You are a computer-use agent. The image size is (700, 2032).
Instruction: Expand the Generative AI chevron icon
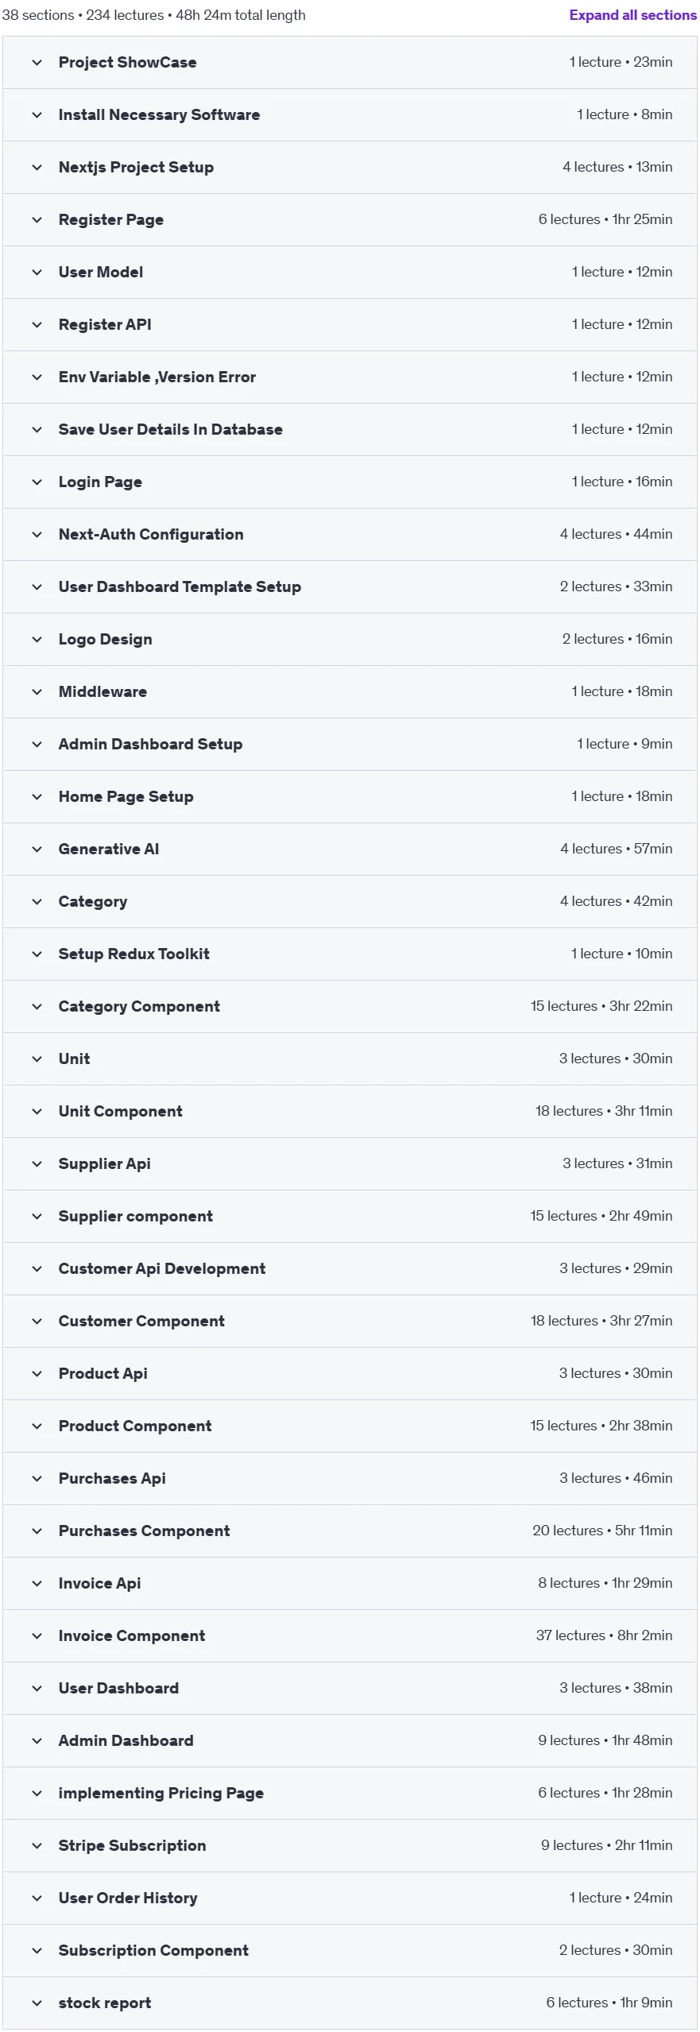pos(37,850)
